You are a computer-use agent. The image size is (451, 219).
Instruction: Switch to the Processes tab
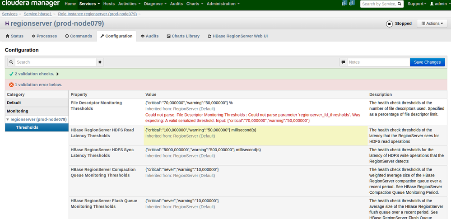(44, 36)
